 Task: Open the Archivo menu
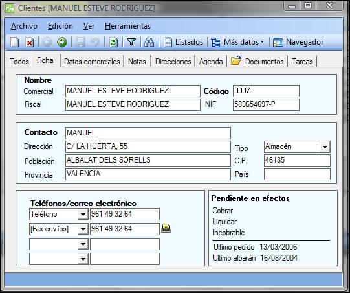tap(24, 26)
